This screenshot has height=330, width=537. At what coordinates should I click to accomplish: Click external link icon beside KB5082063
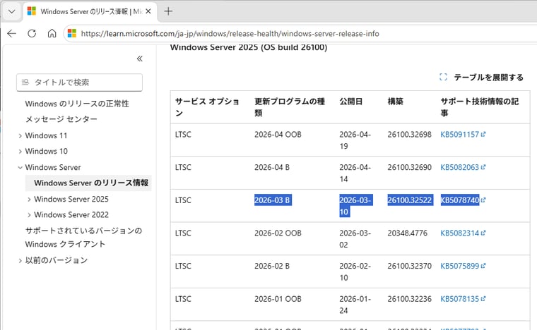tap(483, 167)
